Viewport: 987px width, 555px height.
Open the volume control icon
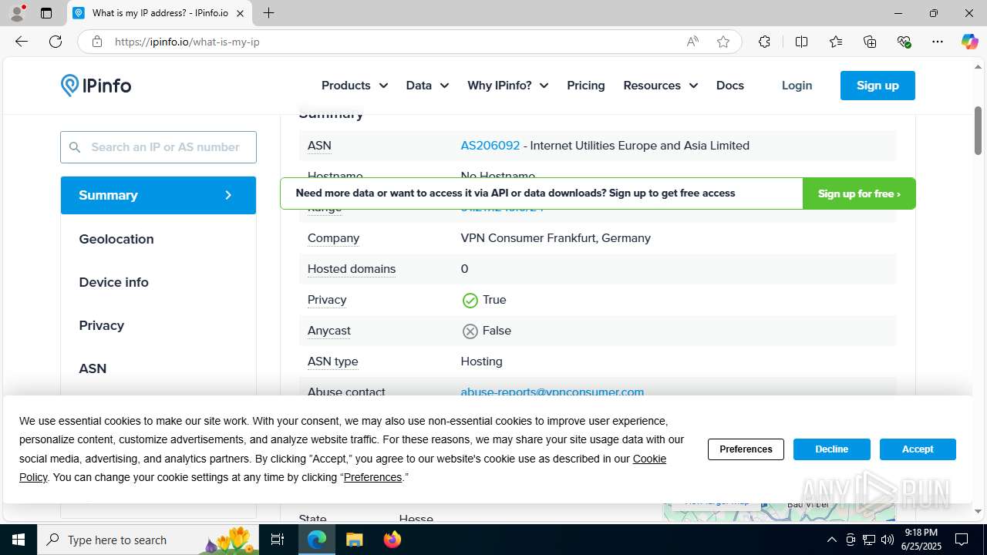point(887,540)
